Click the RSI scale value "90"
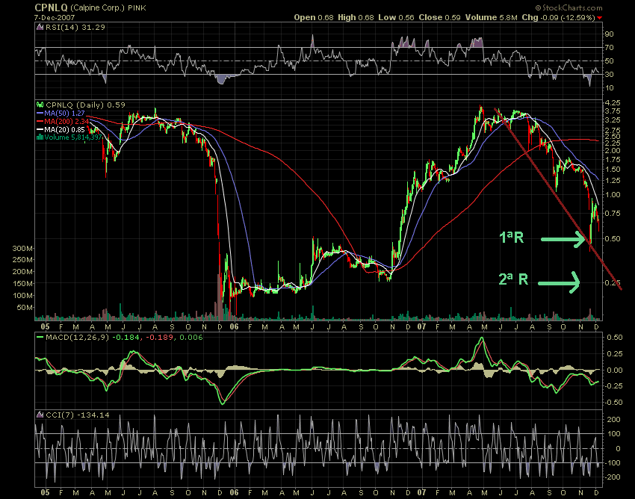 point(609,34)
